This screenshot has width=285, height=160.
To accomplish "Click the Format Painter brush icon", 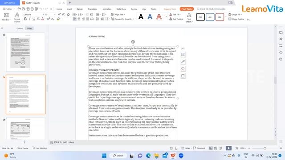I will pyautogui.click(x=17, y=15).
